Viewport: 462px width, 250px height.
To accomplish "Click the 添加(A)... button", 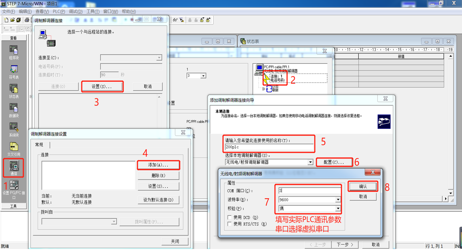I will pyautogui.click(x=158, y=165).
